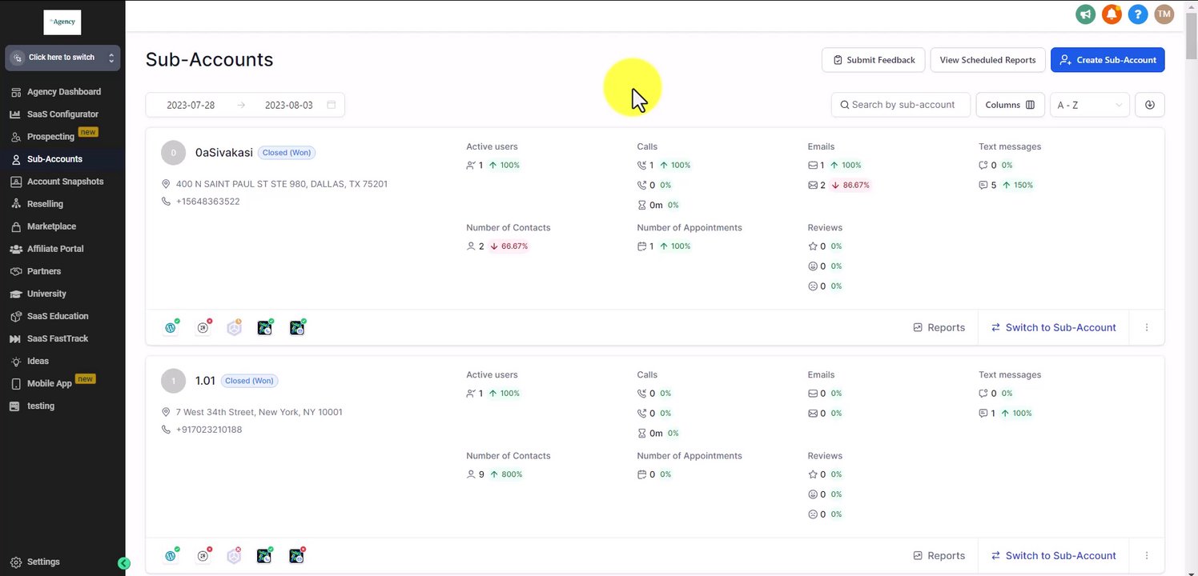
Task: Click the Create Sub-Account button
Action: pos(1108,60)
